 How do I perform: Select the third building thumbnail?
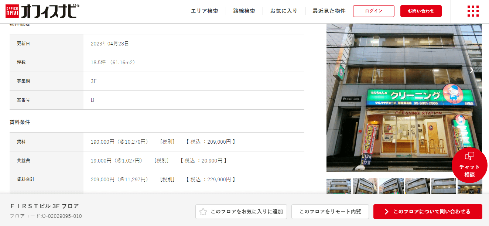[391, 186]
